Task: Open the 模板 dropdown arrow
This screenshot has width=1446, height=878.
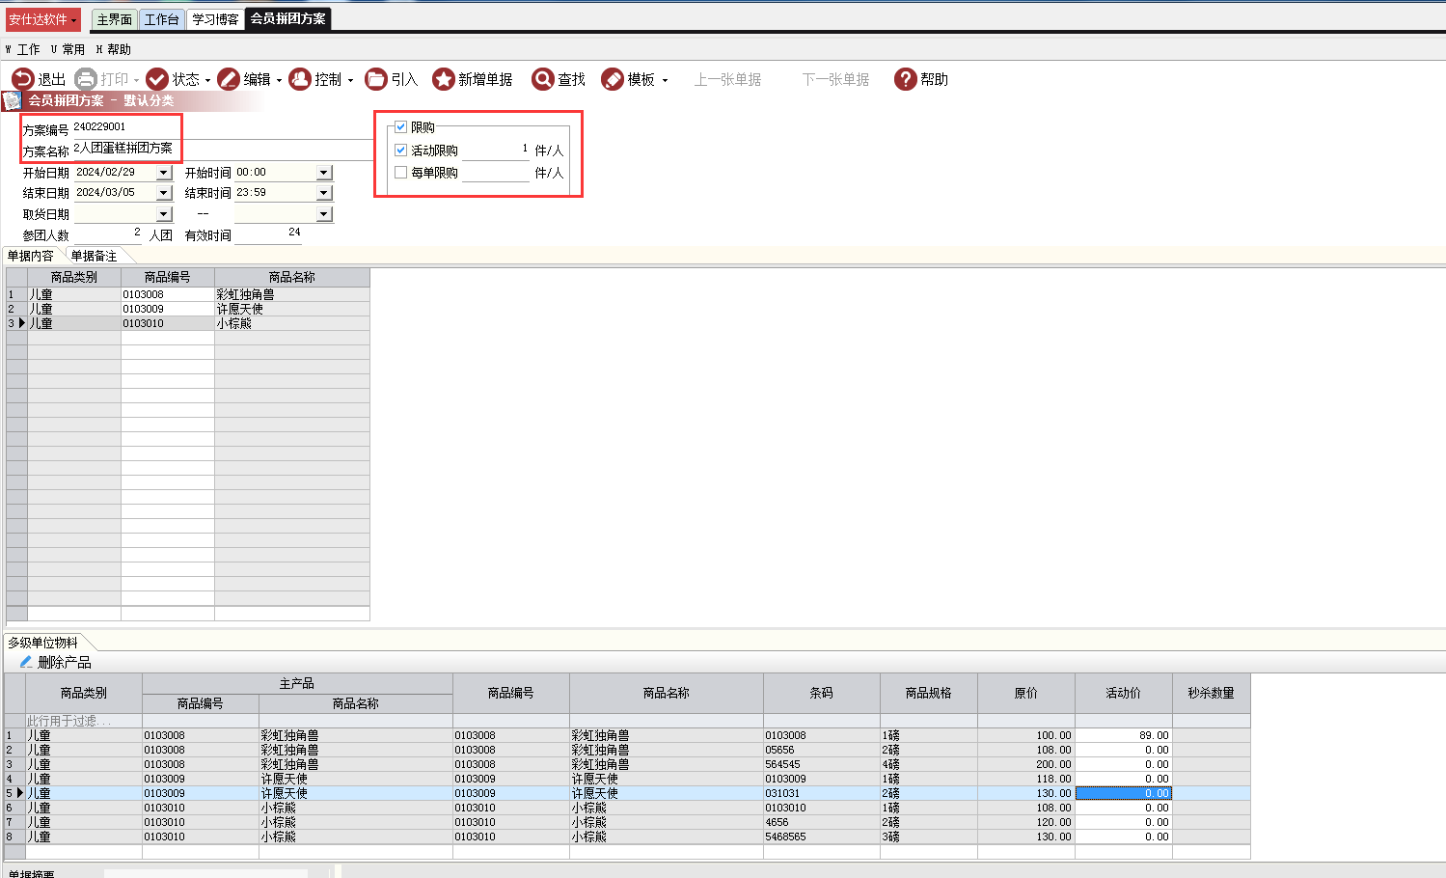Action: pos(665,80)
